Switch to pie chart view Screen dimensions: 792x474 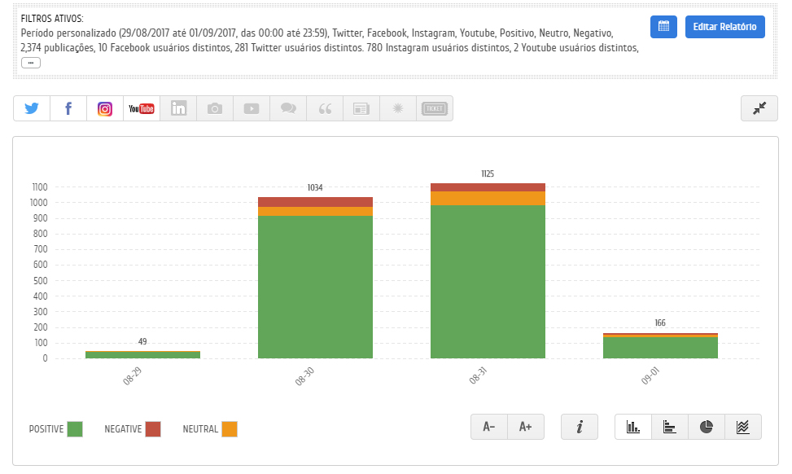707,427
